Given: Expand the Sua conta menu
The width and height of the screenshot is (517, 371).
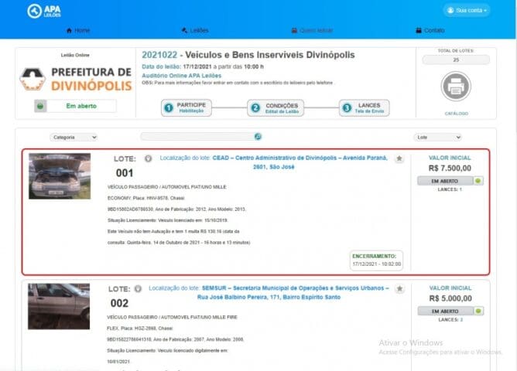Looking at the screenshot, I should [467, 11].
